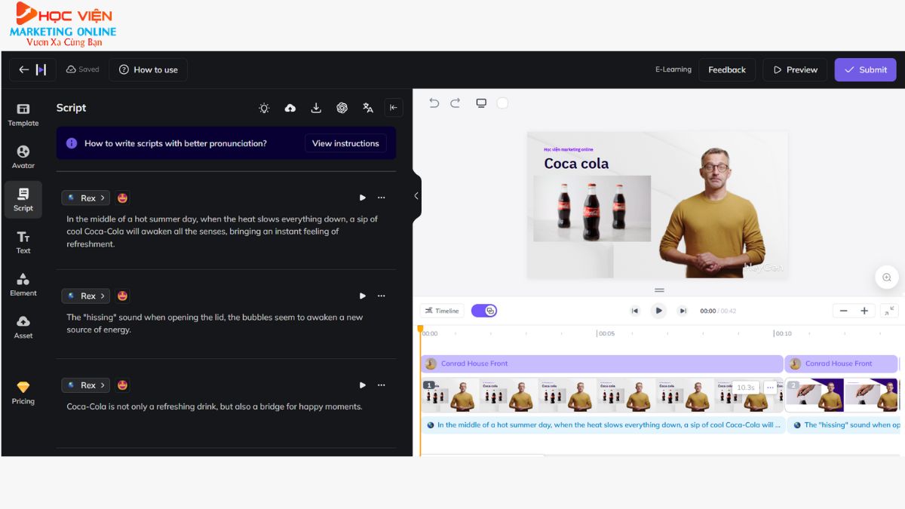The width and height of the screenshot is (905, 509).
Task: Click the translate script icon
Action: point(368,108)
